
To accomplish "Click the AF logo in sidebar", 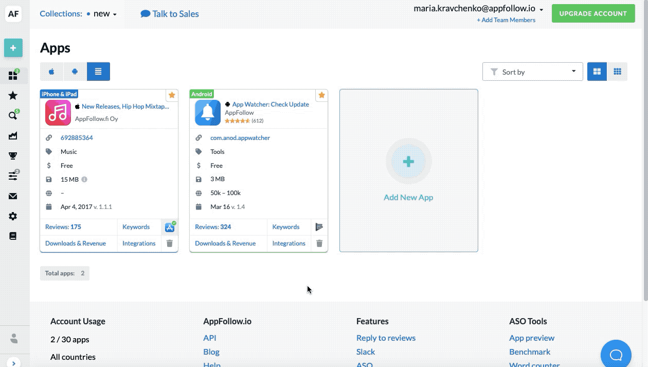I will click(x=13, y=14).
